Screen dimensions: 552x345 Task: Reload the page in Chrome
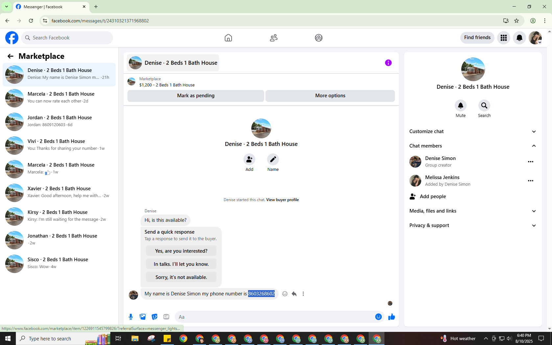point(31,21)
